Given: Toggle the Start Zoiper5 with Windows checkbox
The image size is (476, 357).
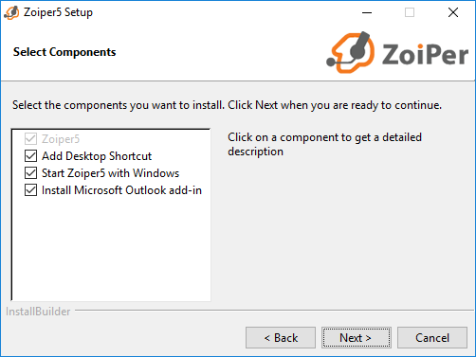Looking at the screenshot, I should [30, 173].
